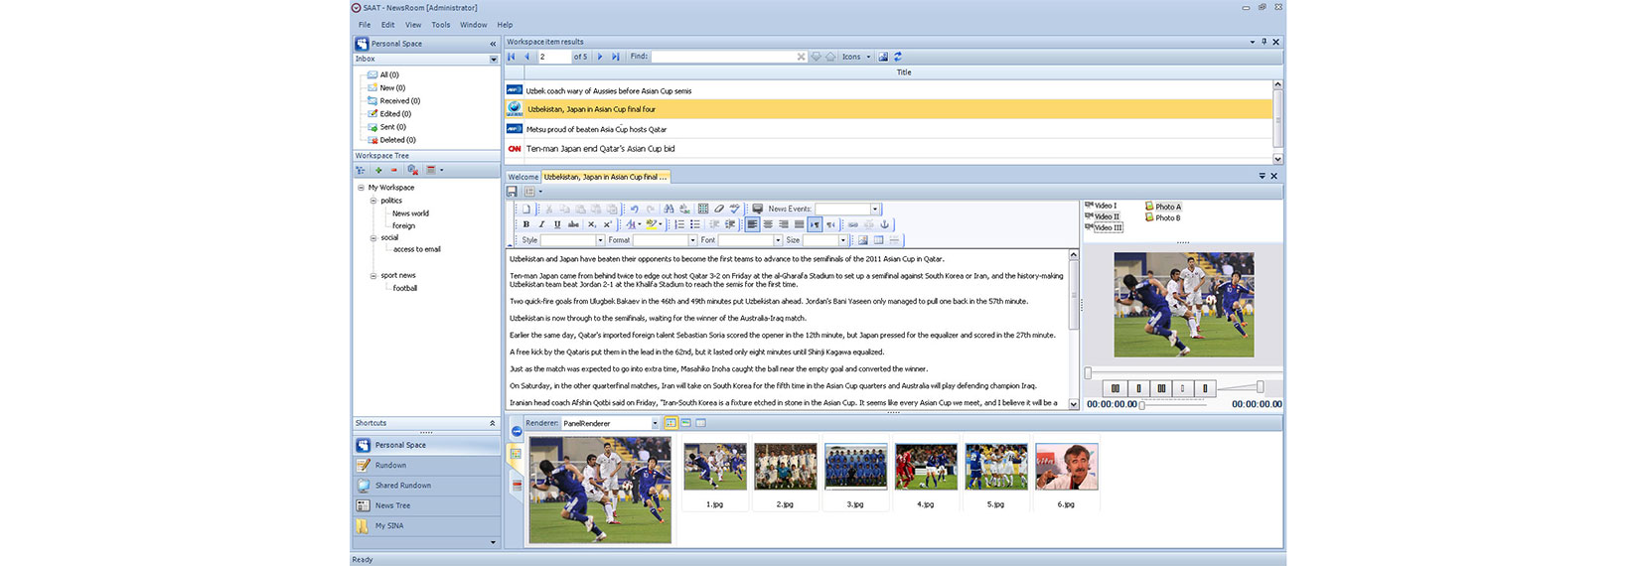The height and width of the screenshot is (566, 1639).
Task: Click the numbered list icon
Action: pyautogui.click(x=679, y=224)
